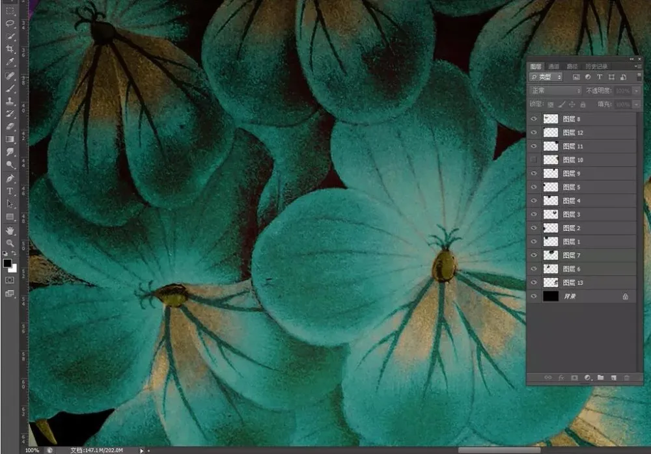Select the Lasso tool
The width and height of the screenshot is (651, 454).
[x=10, y=23]
